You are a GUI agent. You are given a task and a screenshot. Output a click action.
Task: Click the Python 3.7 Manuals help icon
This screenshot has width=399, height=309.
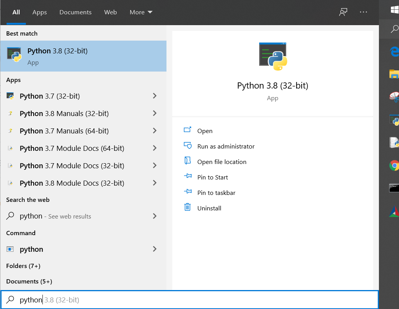(10, 131)
